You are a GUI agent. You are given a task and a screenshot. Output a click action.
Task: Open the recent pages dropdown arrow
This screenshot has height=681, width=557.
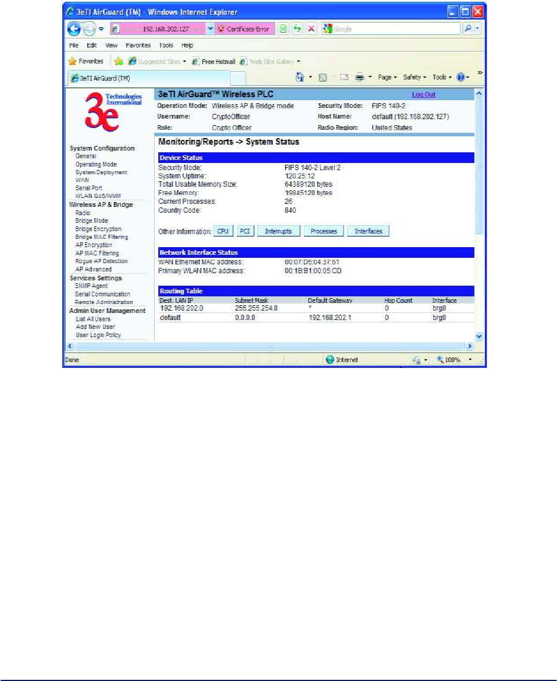(x=101, y=29)
